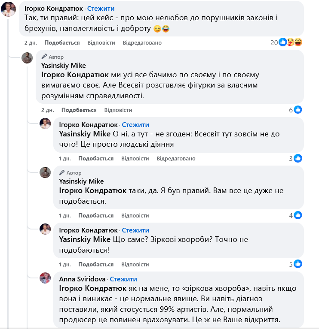
Task: Click the thumbs-up icon with 4 likes
Action: pos(298,215)
